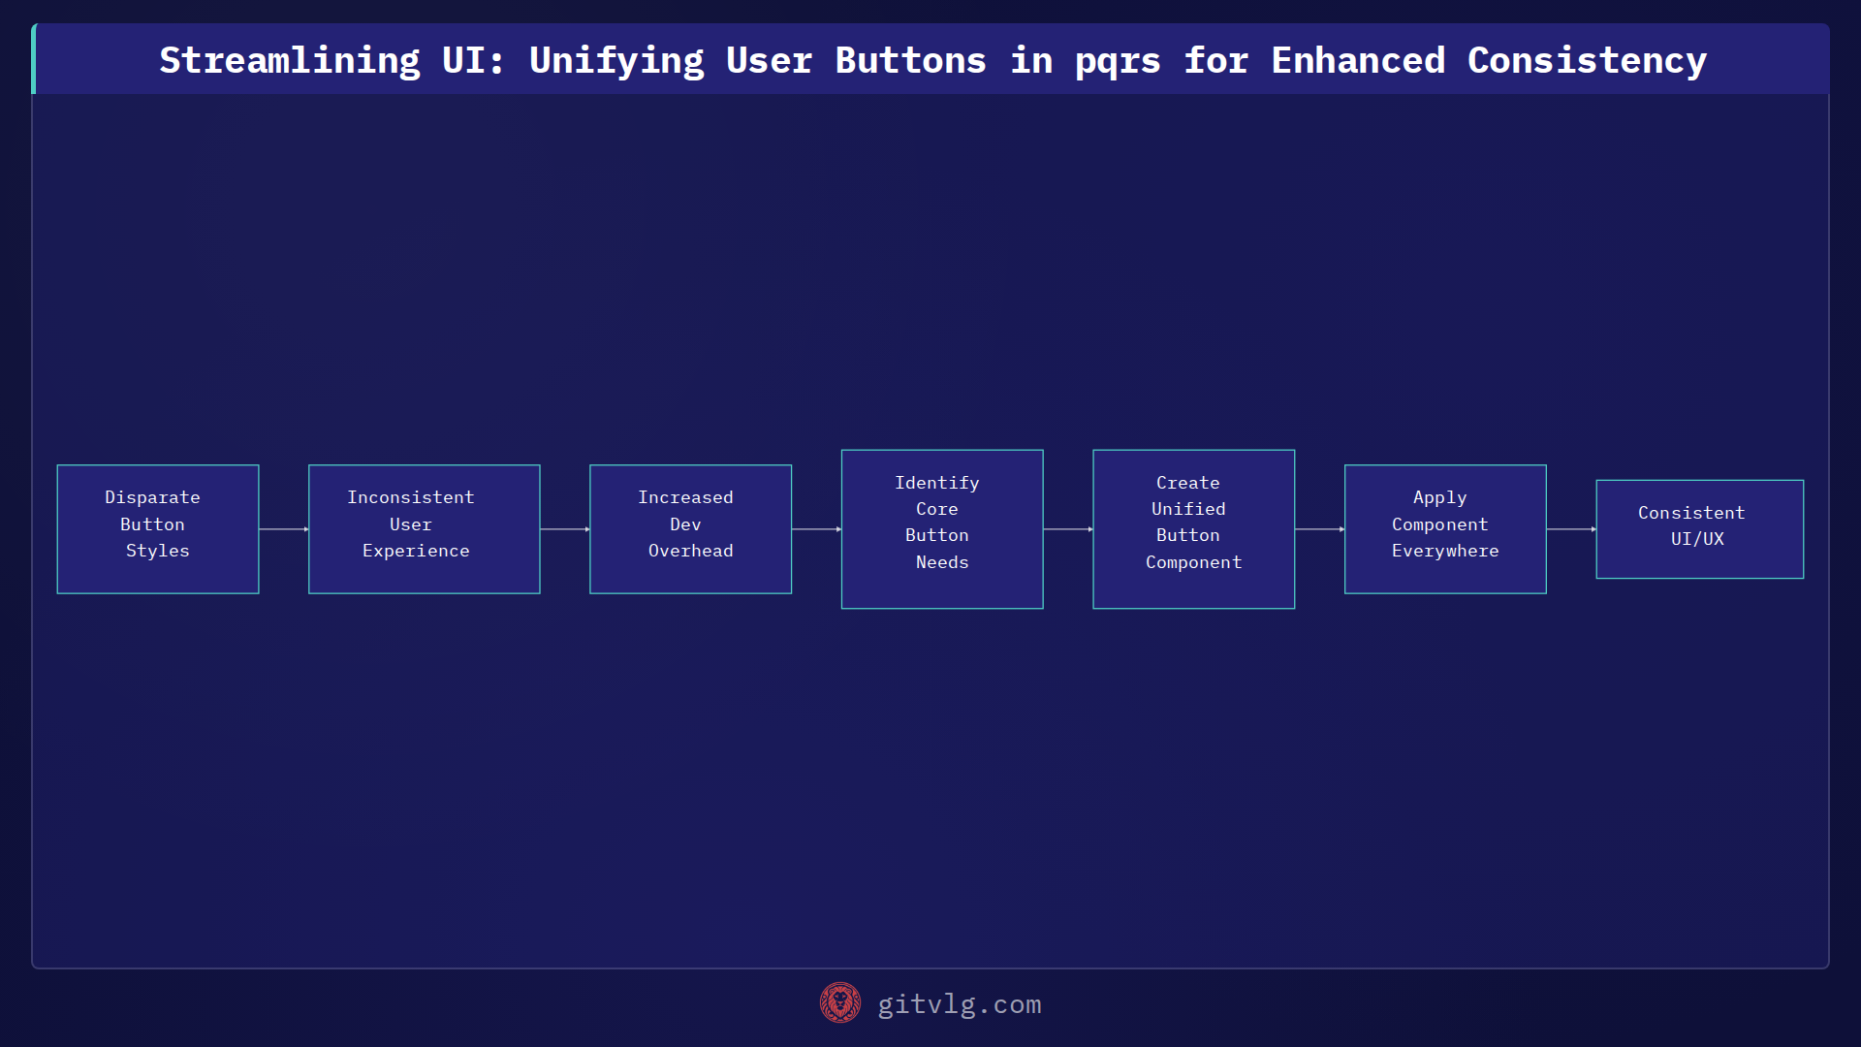The image size is (1861, 1047).
Task: Click the Increased Dev Overhead box
Action: click(x=690, y=529)
